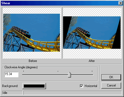Click the Before preview image
This screenshot has height=97, width=124.
32,33
